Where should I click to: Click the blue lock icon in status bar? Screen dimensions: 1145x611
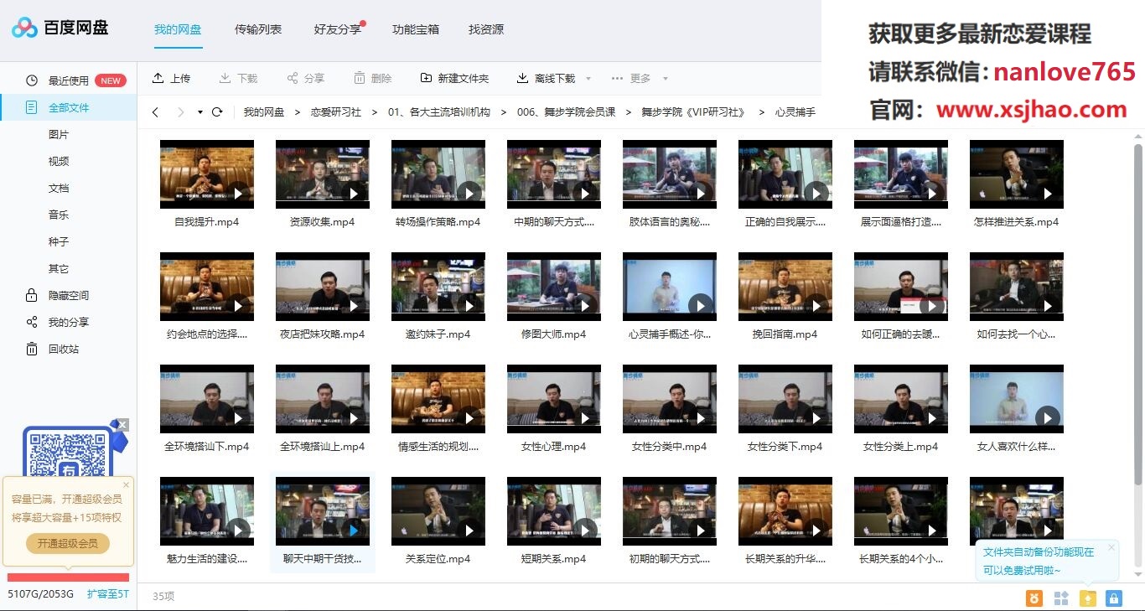(x=1113, y=598)
